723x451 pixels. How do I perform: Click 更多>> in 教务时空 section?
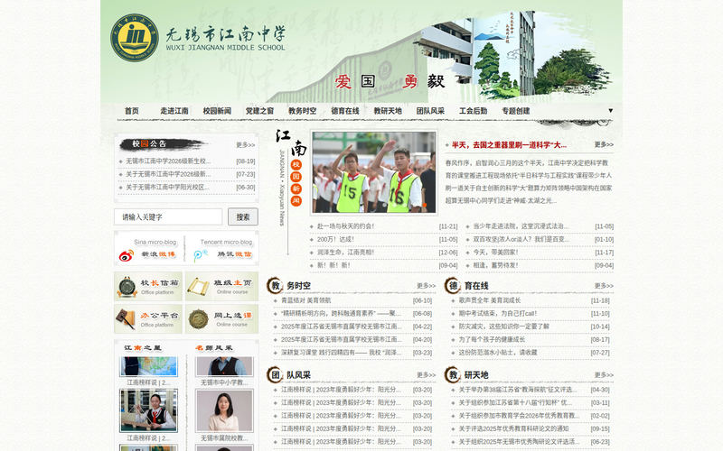click(x=426, y=286)
